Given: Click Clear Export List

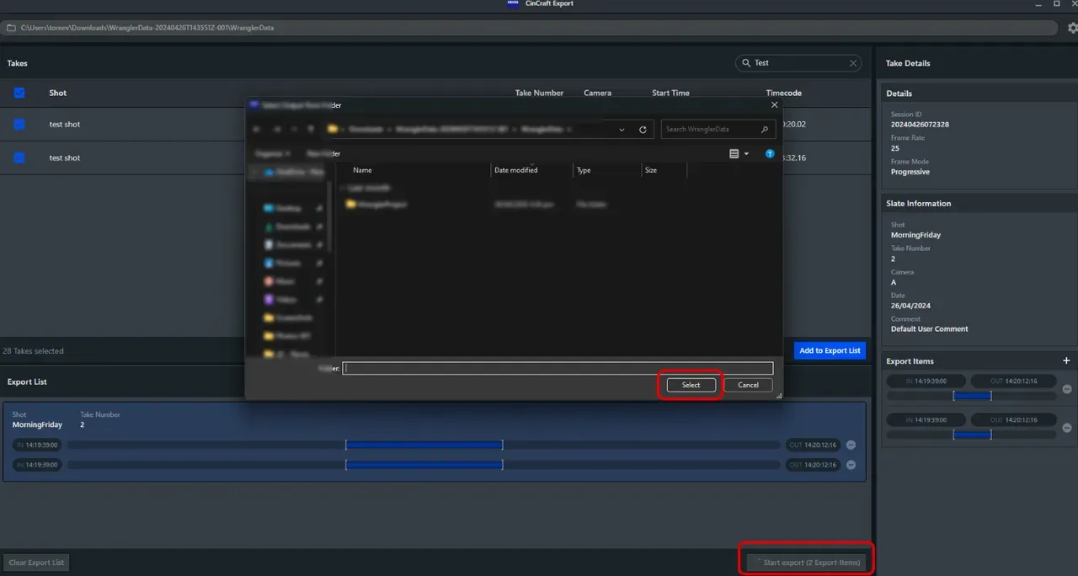Looking at the screenshot, I should pos(36,563).
